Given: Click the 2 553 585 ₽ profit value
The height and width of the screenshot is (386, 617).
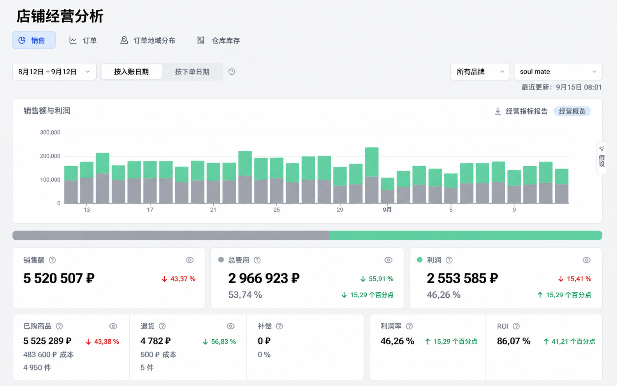Looking at the screenshot, I should coord(462,278).
